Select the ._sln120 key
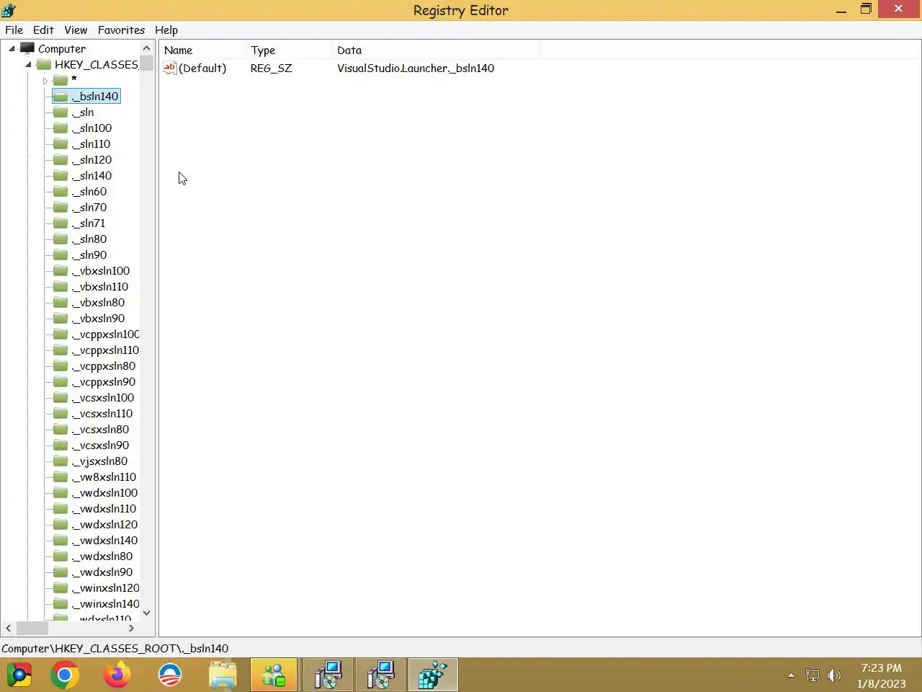The width and height of the screenshot is (922, 692). point(91,159)
